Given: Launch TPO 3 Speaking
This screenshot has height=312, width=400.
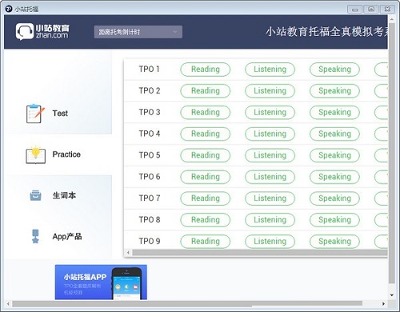Looking at the screenshot, I should click(x=334, y=112).
